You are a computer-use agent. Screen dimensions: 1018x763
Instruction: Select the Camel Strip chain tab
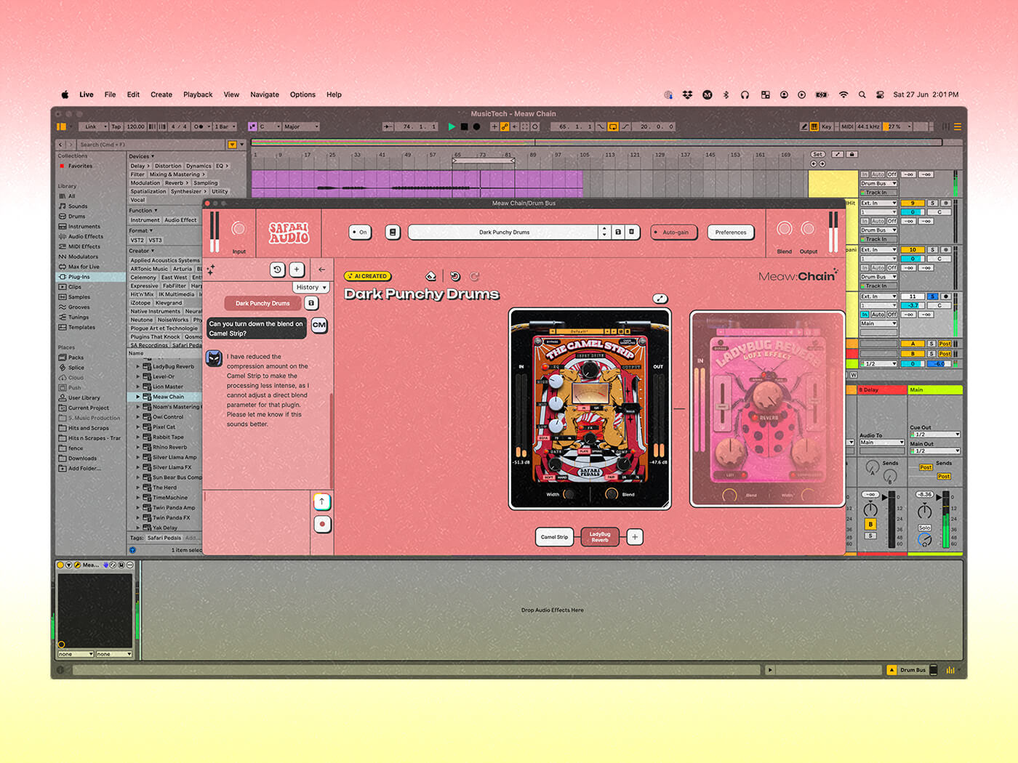[x=554, y=537]
